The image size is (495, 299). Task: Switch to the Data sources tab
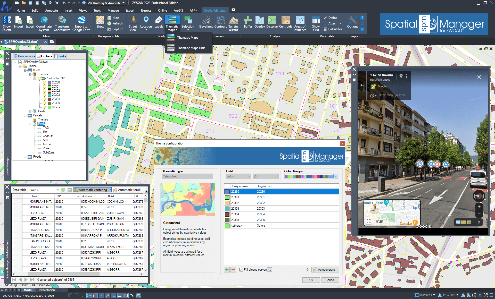click(24, 56)
